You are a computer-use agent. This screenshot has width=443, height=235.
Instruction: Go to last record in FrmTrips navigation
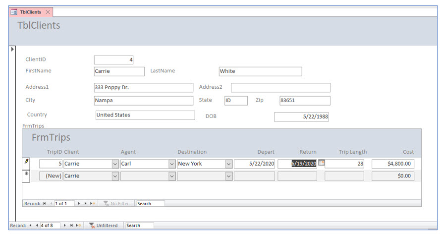86,203
